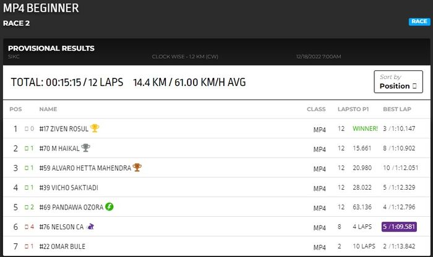Open the Sort by Position dropdown
The width and height of the screenshot is (433, 257).
tap(398, 82)
